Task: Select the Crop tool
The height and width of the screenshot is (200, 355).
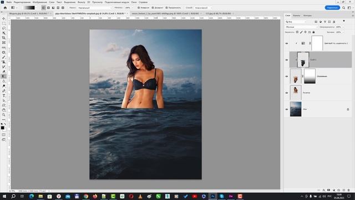Action: [4, 38]
